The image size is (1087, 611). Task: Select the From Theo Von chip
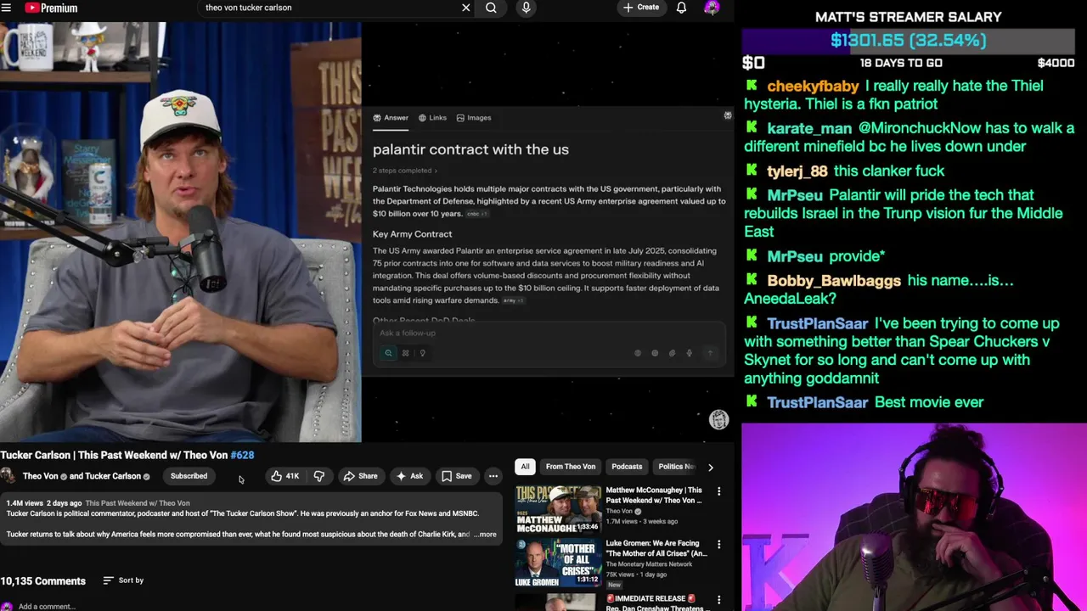(571, 467)
